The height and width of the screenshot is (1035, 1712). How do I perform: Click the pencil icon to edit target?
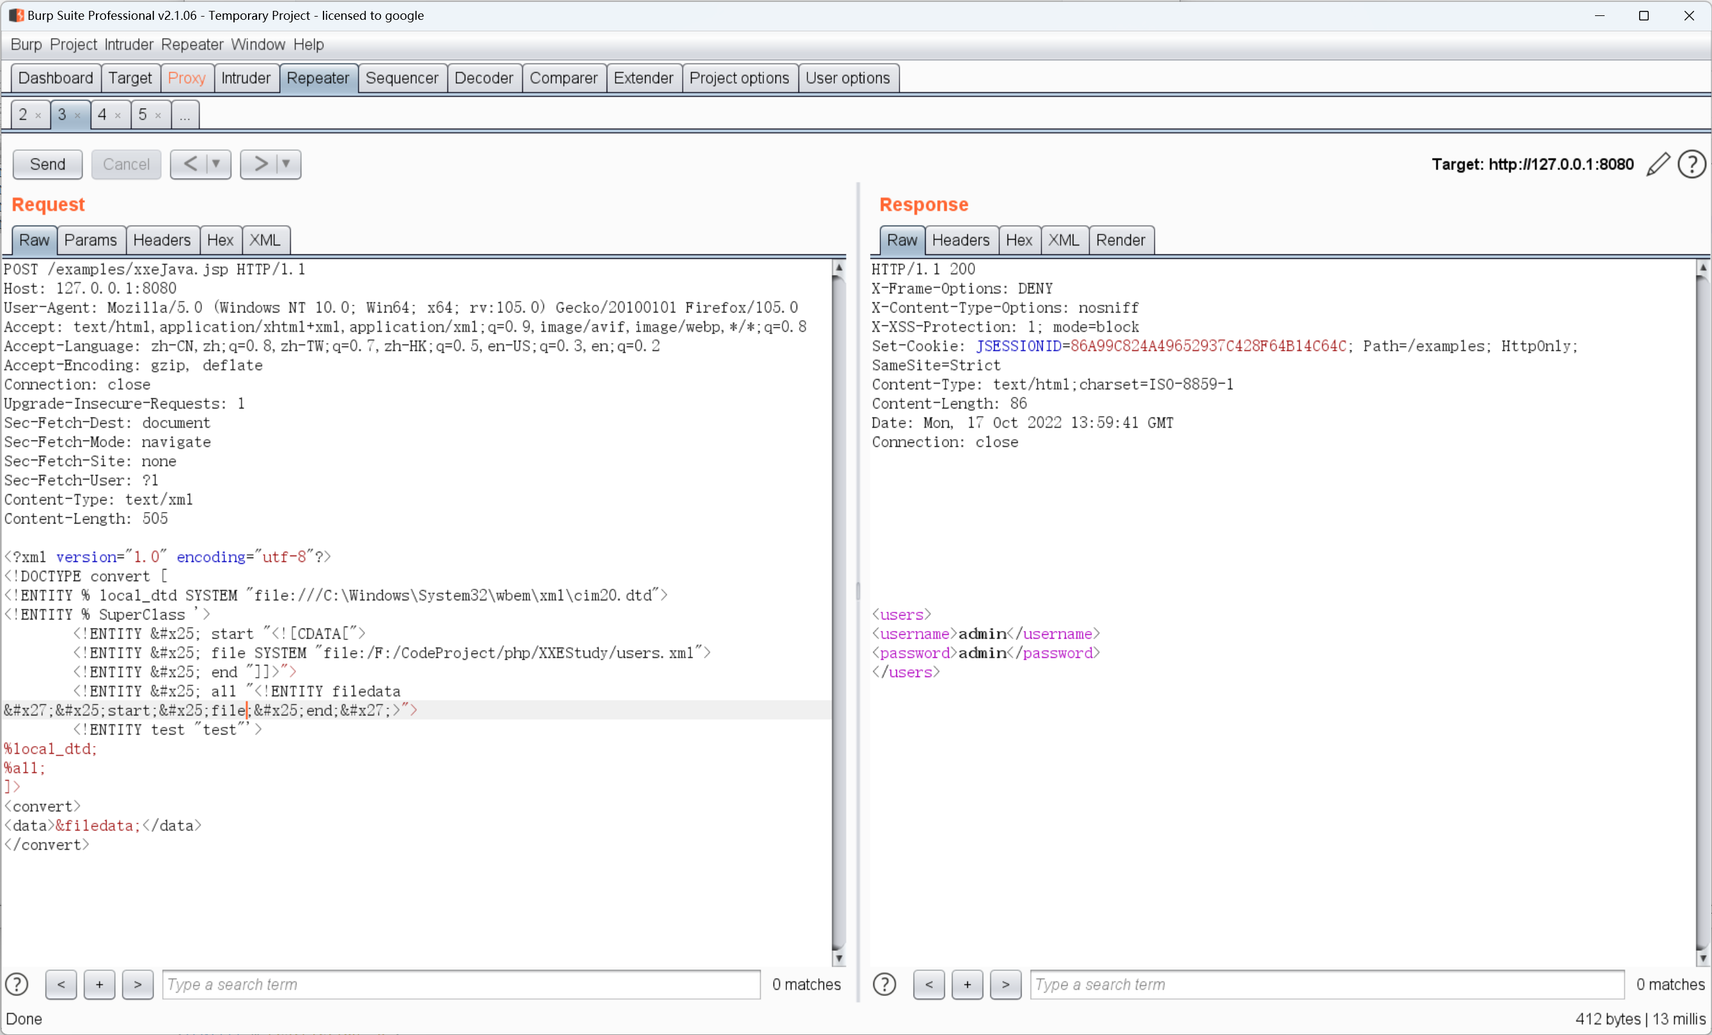point(1658,165)
